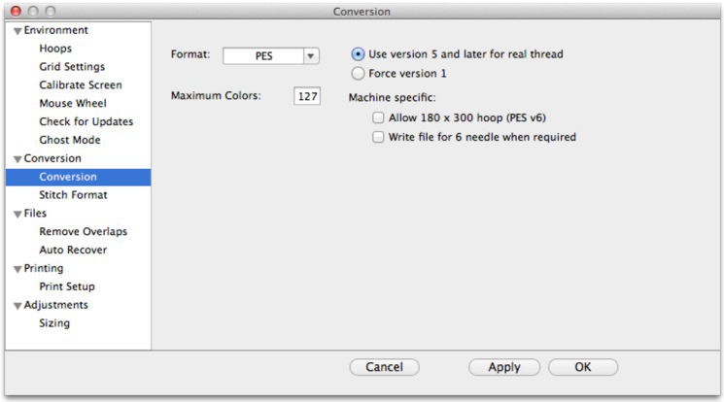Select Stitch Format in the sidebar
This screenshot has height=402, width=724.
point(73,195)
